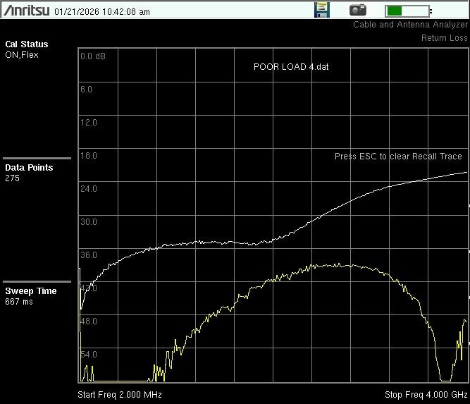470x404 pixels.
Task: Click the 36.0 dB scale label
Action: (x=88, y=255)
